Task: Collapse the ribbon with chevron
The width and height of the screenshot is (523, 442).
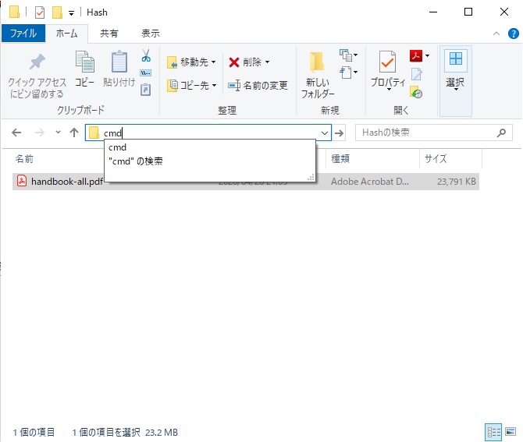Action: [496, 34]
